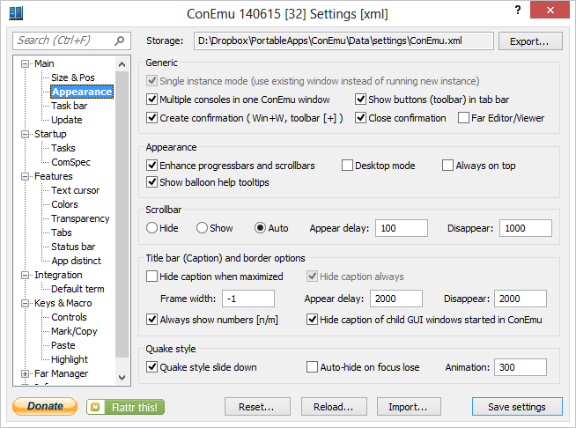Click the Frame width field
Viewport: 576px width, 428px height.
(x=248, y=299)
